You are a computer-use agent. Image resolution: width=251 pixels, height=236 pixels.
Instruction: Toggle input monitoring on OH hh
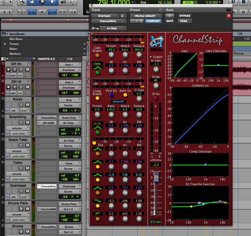[x=15, y=69]
